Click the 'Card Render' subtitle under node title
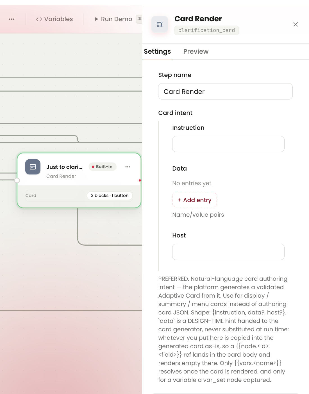 click(x=61, y=176)
